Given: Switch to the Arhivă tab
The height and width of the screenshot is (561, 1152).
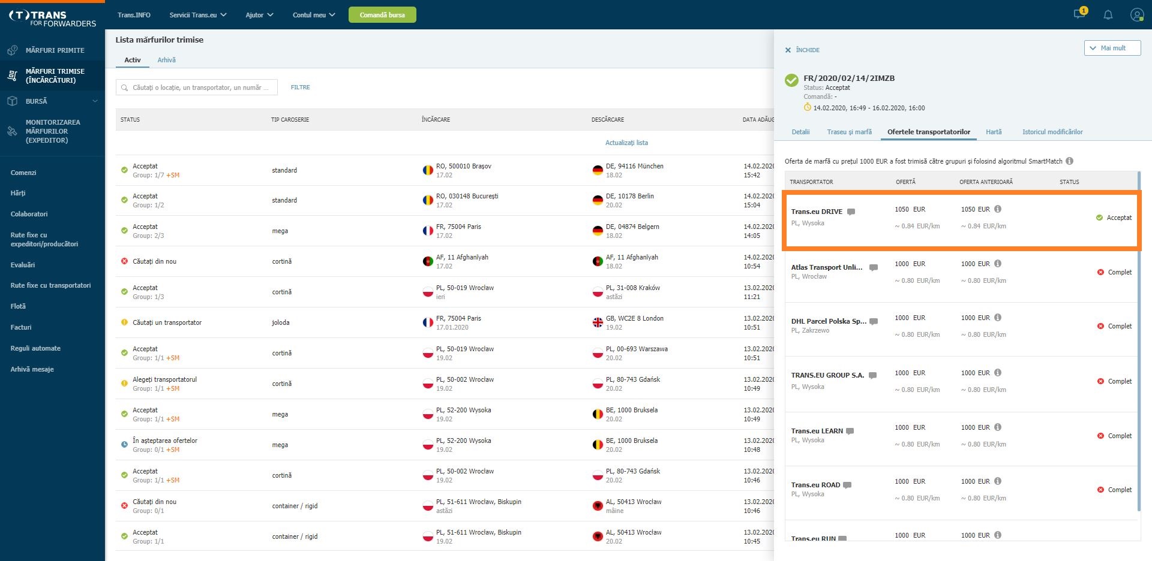Looking at the screenshot, I should [x=167, y=60].
